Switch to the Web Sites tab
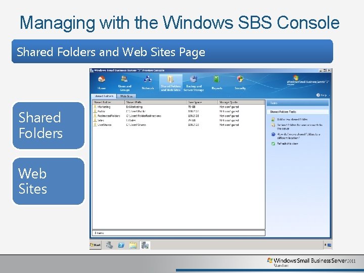364x273 pixels. pos(126,96)
